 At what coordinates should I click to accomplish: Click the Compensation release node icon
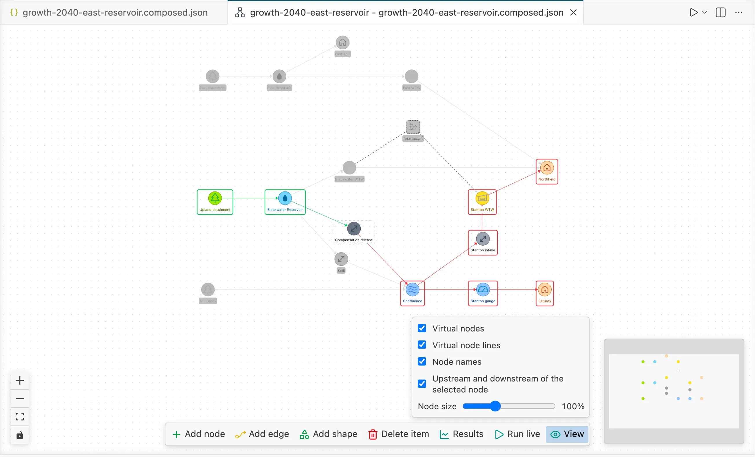click(354, 228)
